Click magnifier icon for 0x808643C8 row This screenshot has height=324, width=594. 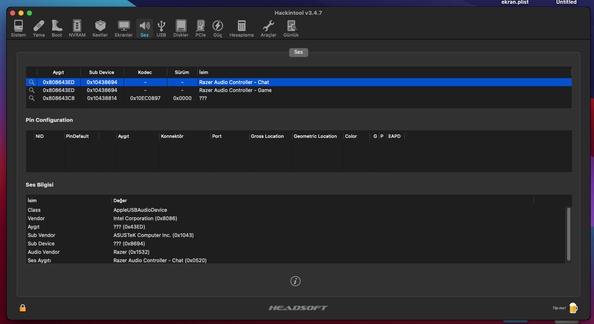(32, 98)
